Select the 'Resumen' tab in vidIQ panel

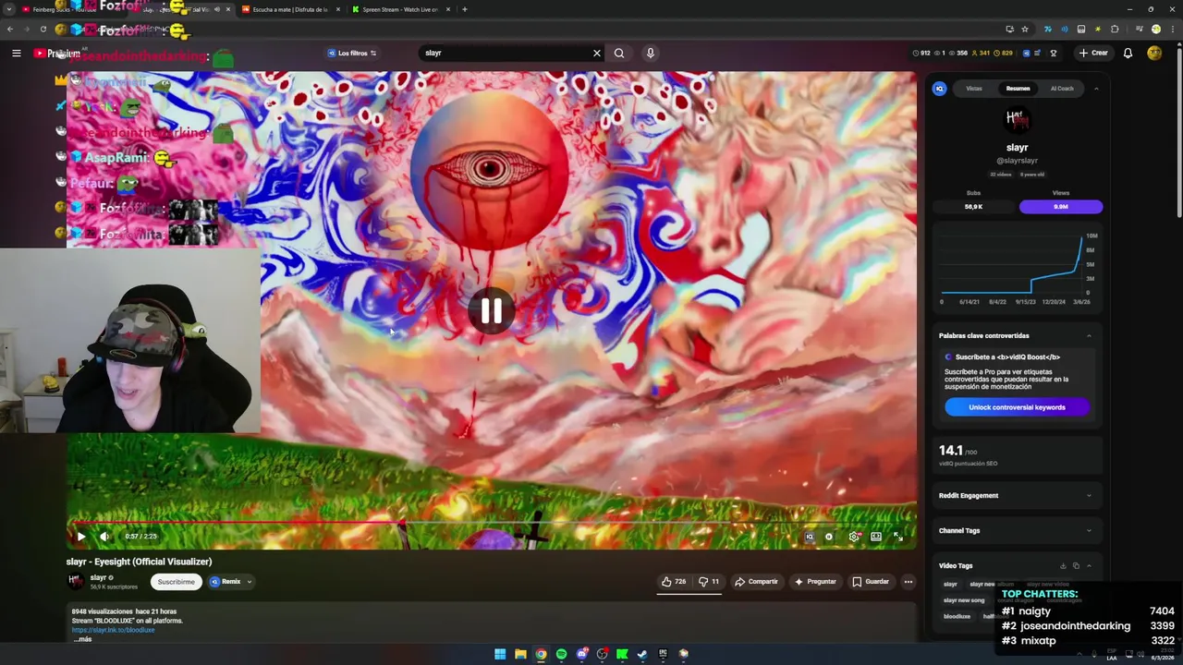(x=1018, y=89)
